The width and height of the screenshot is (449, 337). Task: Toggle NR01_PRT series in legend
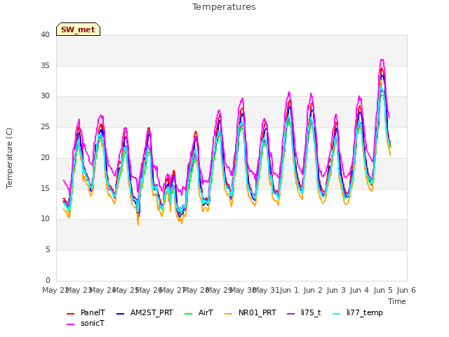250,312
